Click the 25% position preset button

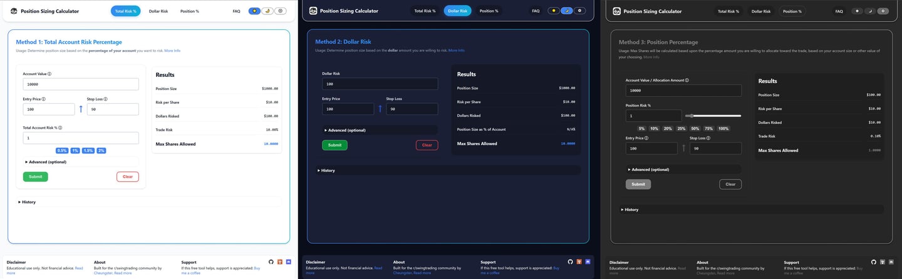click(x=682, y=128)
